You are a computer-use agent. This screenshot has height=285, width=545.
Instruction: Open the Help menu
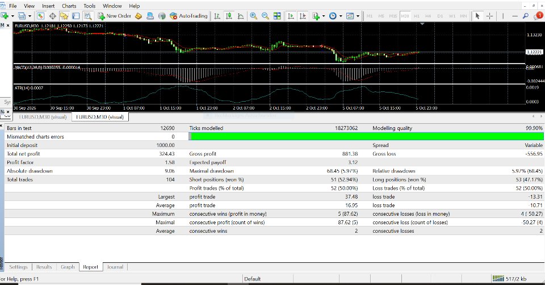click(134, 6)
